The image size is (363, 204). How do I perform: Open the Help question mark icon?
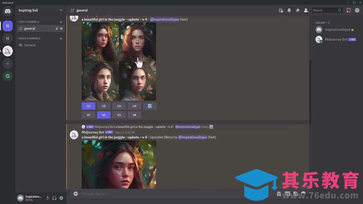(357, 10)
